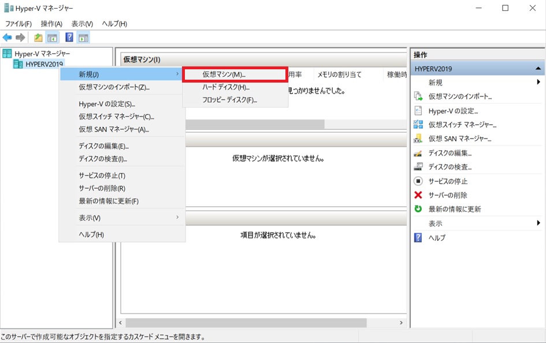Click 仮想マシンのインポート... link in actions pane
The height and width of the screenshot is (343, 546).
(460, 96)
